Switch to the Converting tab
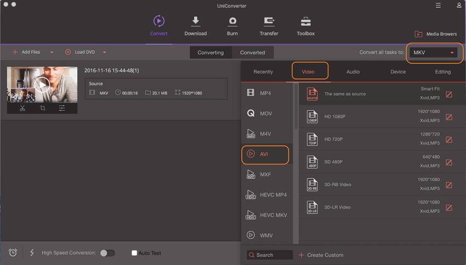Viewport: 466px width, 265px height. 211,52
